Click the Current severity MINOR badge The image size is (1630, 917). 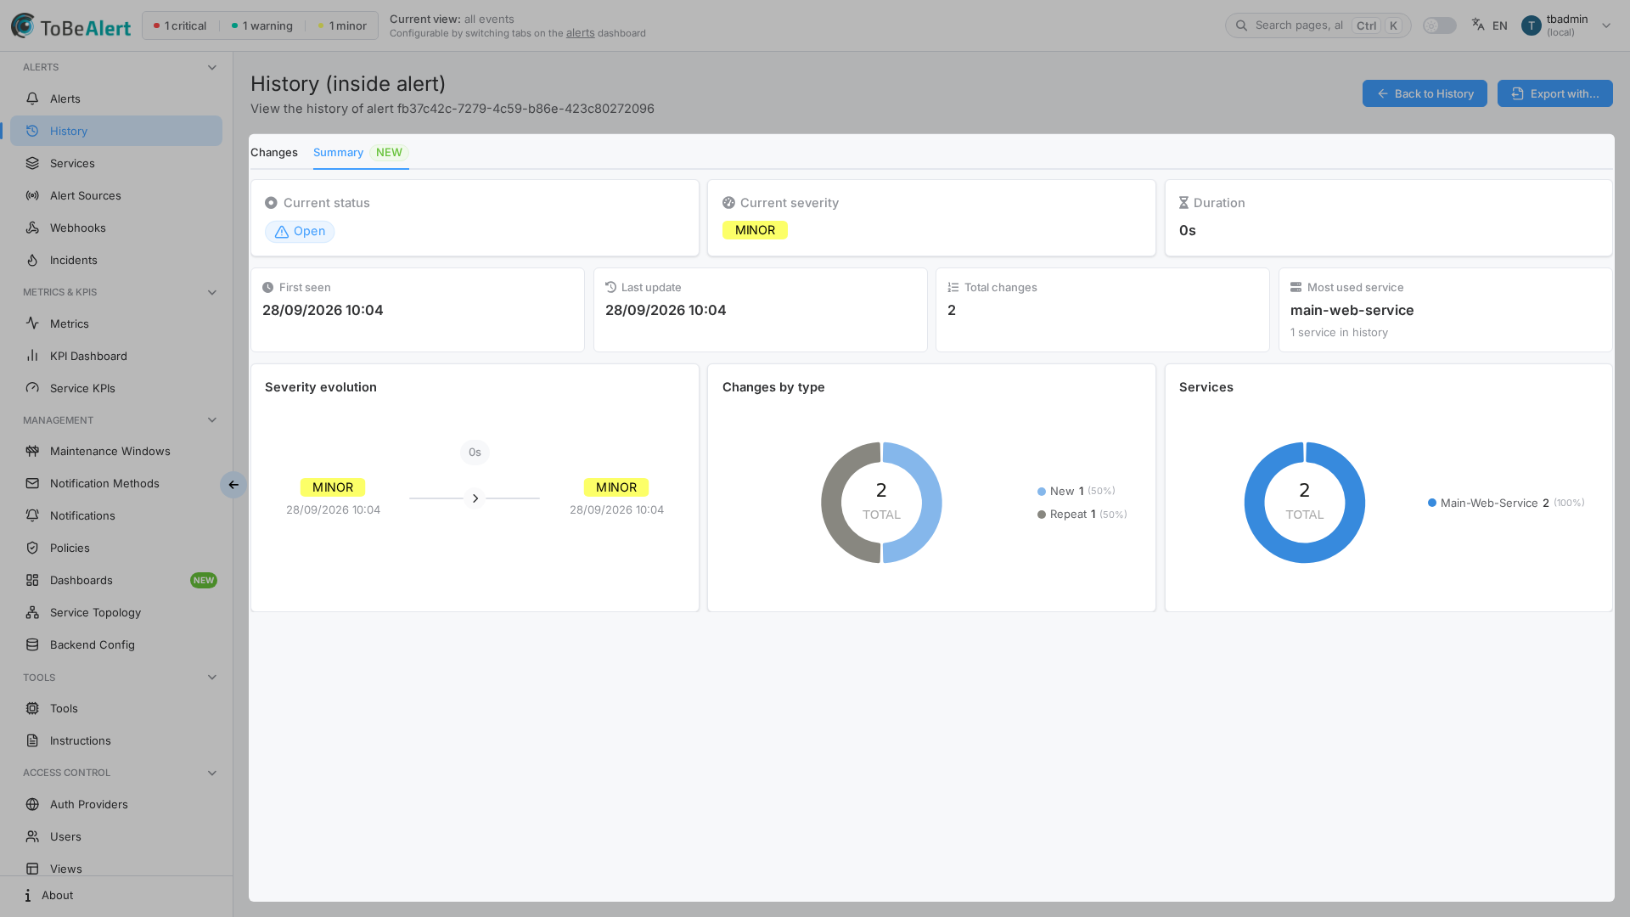coord(755,230)
